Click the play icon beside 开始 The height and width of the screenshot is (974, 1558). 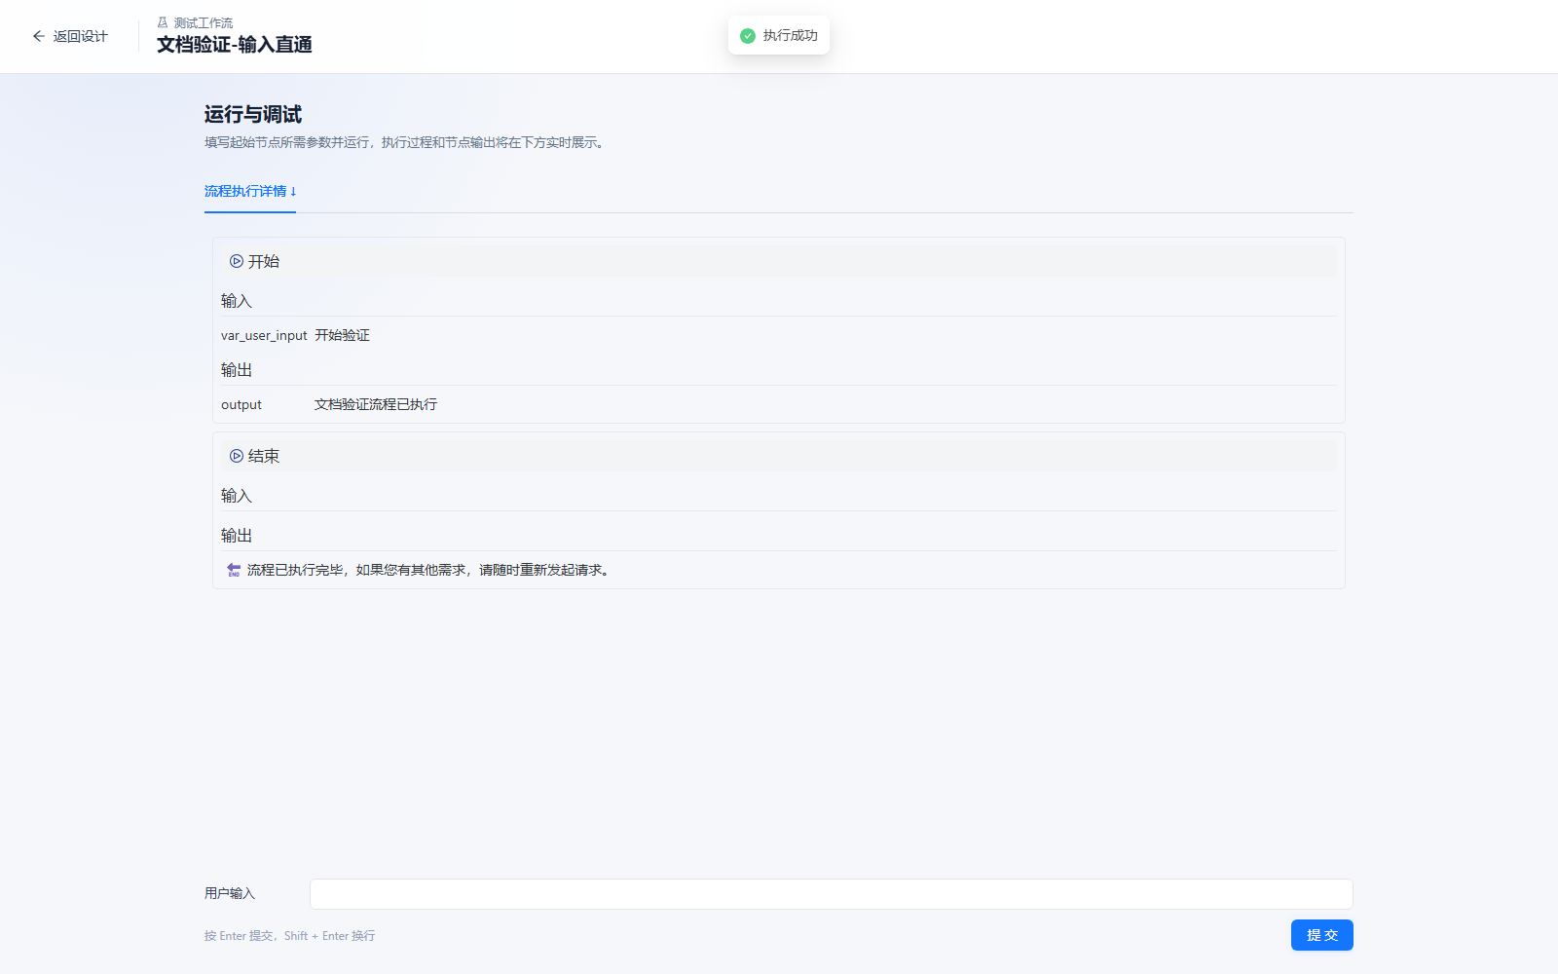(x=236, y=261)
